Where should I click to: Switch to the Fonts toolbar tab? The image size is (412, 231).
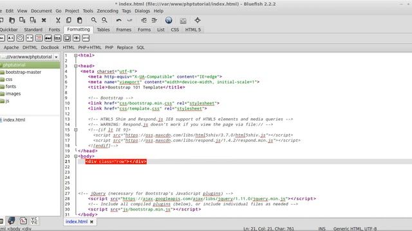click(x=54, y=30)
